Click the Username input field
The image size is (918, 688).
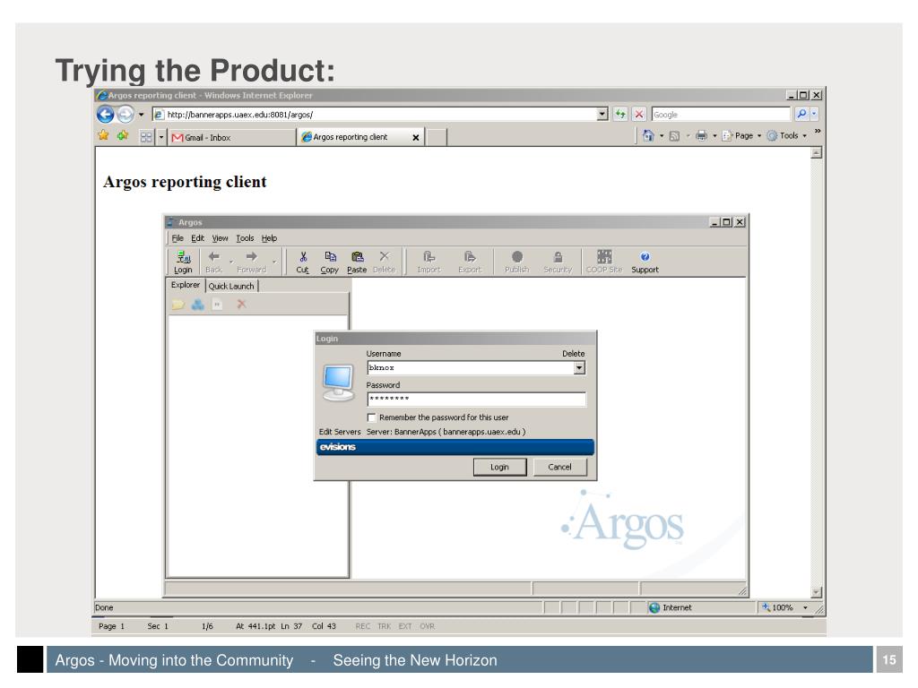[x=470, y=368]
